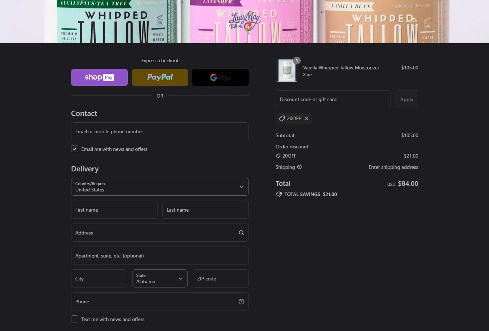Viewport: 489px width, 331px height.
Task: Focus the Apartment, suite field
Action: pos(160,256)
